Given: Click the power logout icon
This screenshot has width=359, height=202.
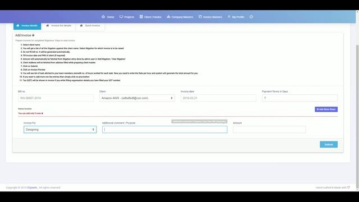Looking at the screenshot, I should click(x=251, y=16).
